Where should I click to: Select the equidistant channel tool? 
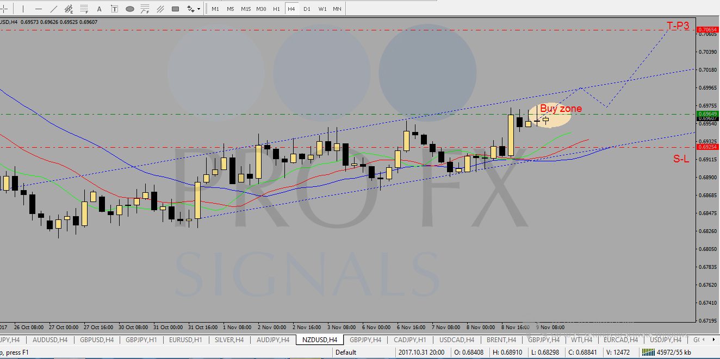[69, 9]
